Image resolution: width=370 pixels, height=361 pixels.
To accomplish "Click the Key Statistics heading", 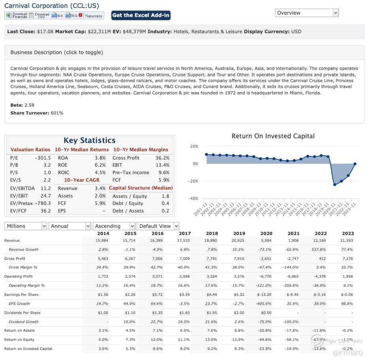I will [89, 140].
